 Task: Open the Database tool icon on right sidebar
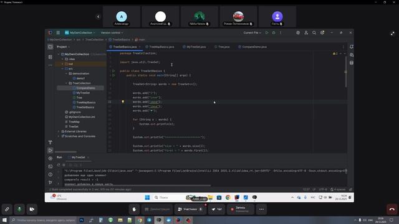coord(352,63)
